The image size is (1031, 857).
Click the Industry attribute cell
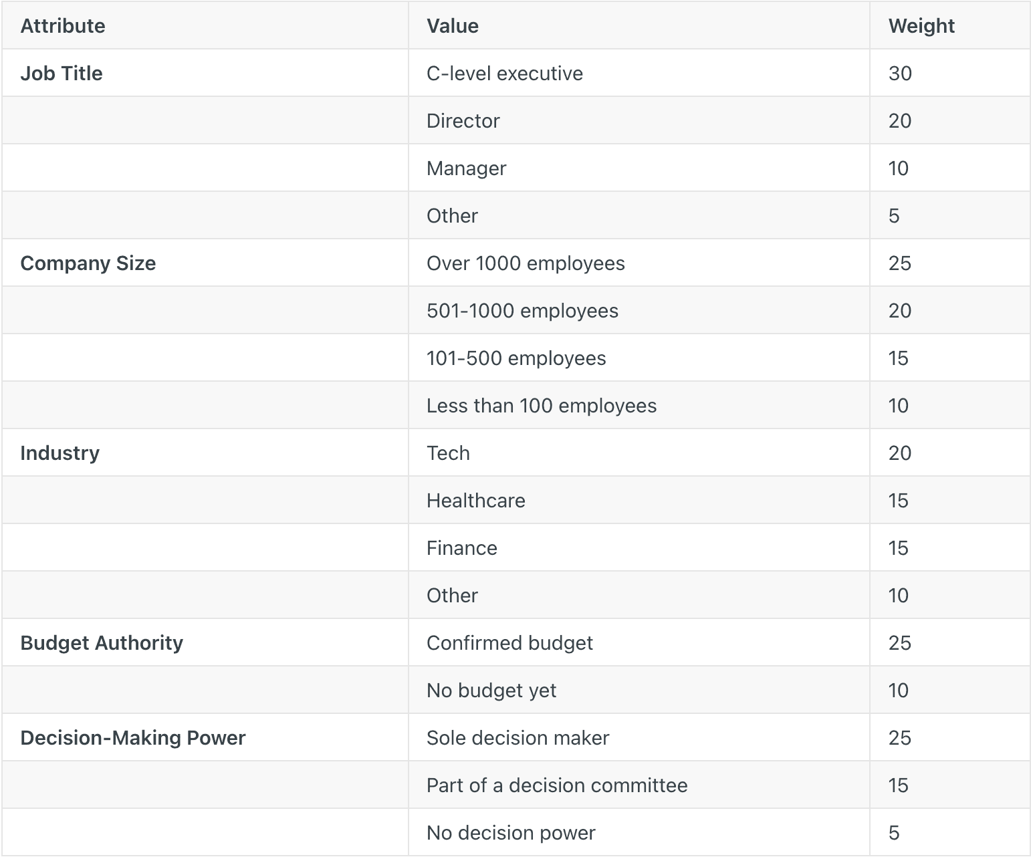point(60,453)
